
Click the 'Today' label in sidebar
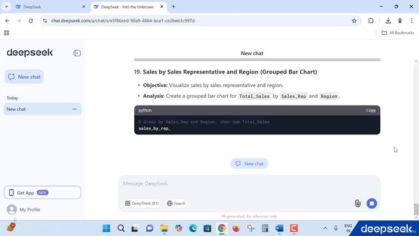(12, 98)
